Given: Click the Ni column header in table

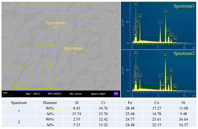Looking at the screenshot, I should pos(183,103).
